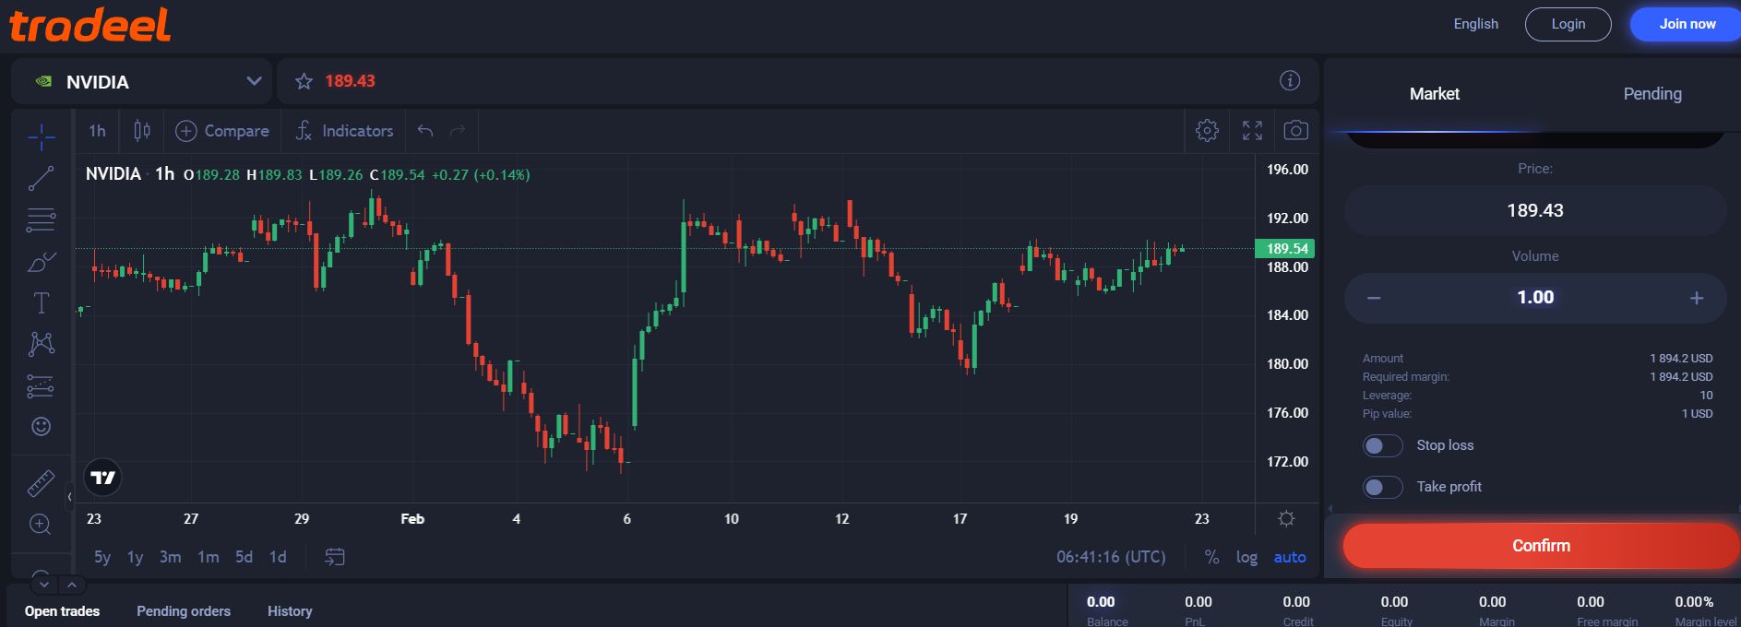Screen dimensions: 1741x627
Task: Click the 189.54 current price label
Action: pos(1285,248)
